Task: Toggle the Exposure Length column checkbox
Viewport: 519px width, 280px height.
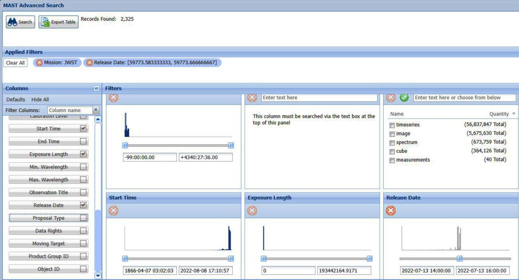Action: [83, 154]
